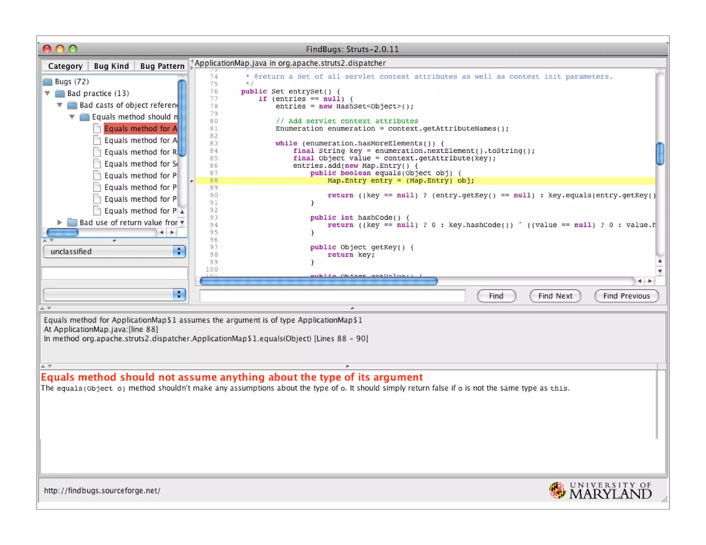Image resolution: width=706 pixels, height=545 pixels.
Task: Click 'In method org.apache.struts2.dispatcher' summary line
Action: pyautogui.click(x=206, y=339)
